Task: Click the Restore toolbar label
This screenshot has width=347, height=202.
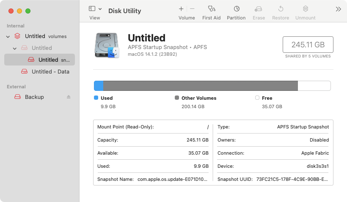Action: tap(281, 18)
